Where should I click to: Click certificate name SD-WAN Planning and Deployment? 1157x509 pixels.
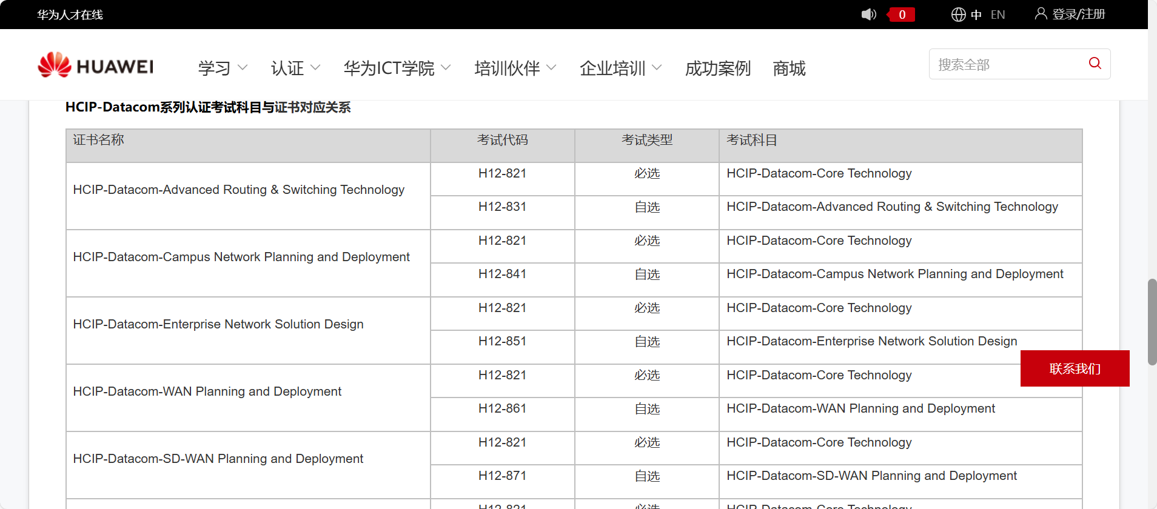click(x=218, y=459)
